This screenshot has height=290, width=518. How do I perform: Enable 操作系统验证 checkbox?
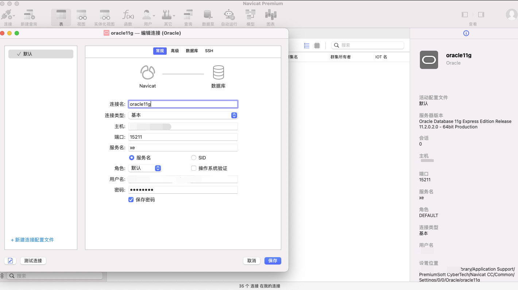pyautogui.click(x=194, y=168)
